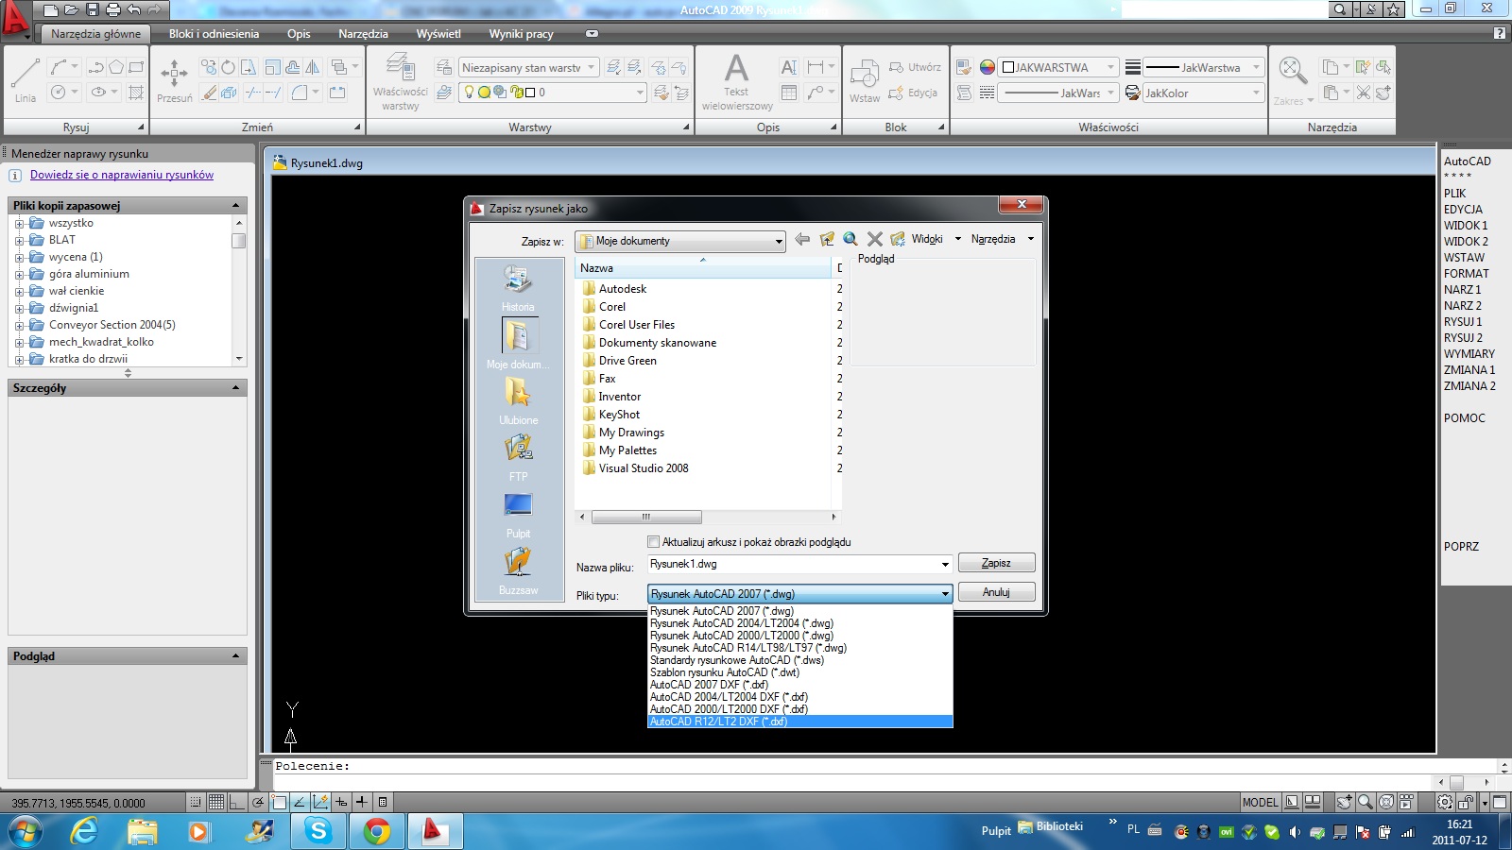
Task: Open Narzędzia menu in save dialog
Action: tap(1002, 239)
